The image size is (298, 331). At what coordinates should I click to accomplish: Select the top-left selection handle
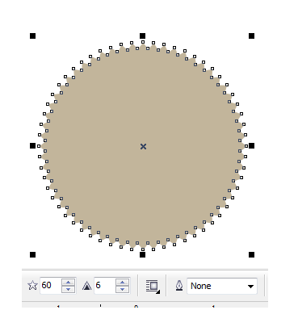coord(32,36)
